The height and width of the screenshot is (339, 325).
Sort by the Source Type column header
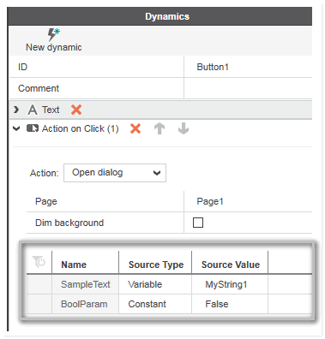(x=156, y=265)
